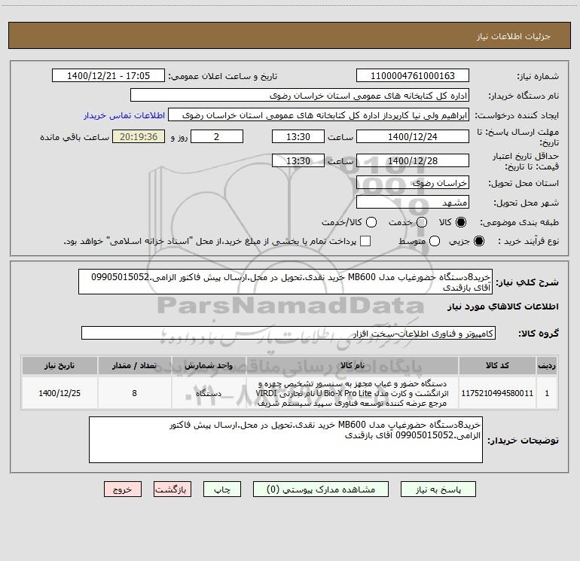The width and height of the screenshot is (580, 561).
Task: Click the گروه کالا field کامپیوتر و فناوری
Action: [x=288, y=333]
